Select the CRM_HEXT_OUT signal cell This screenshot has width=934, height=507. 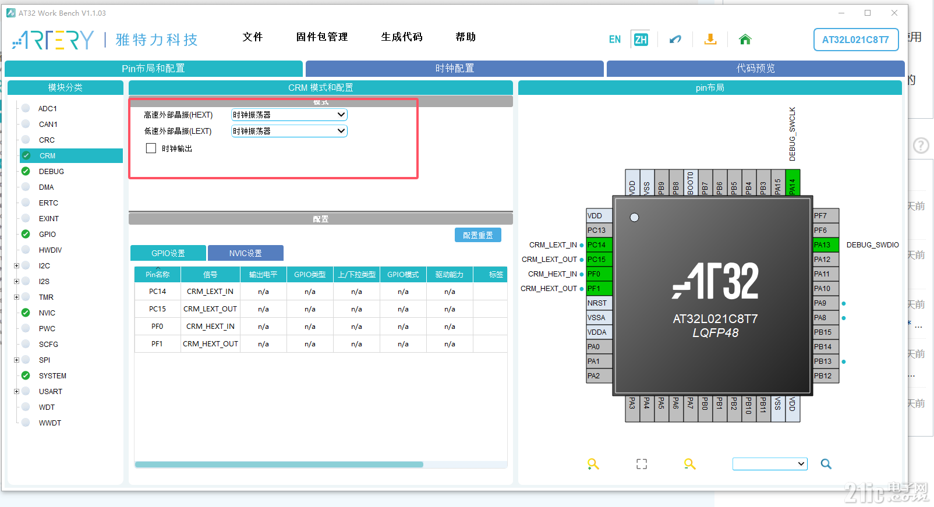coord(210,344)
